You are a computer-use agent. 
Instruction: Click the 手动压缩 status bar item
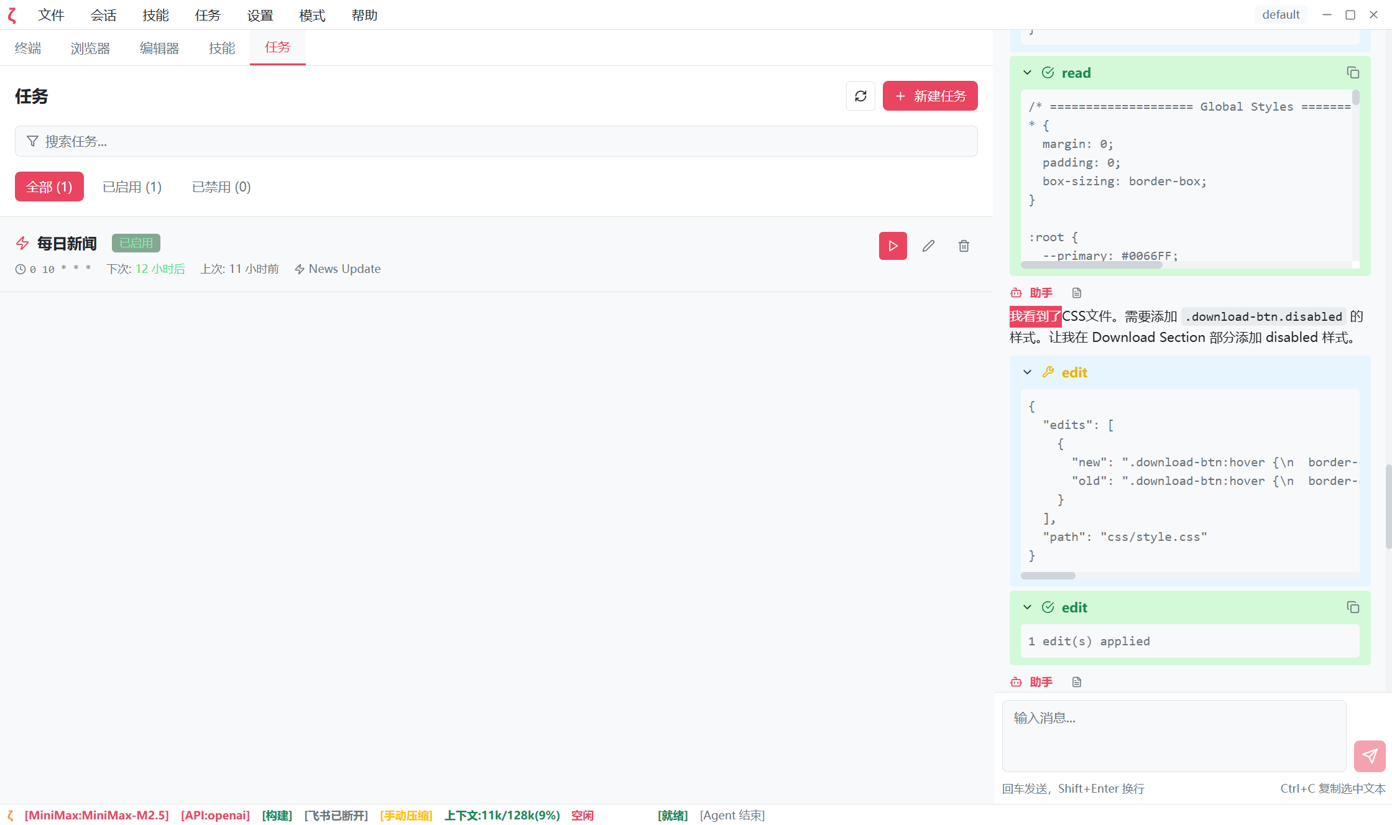tap(406, 815)
